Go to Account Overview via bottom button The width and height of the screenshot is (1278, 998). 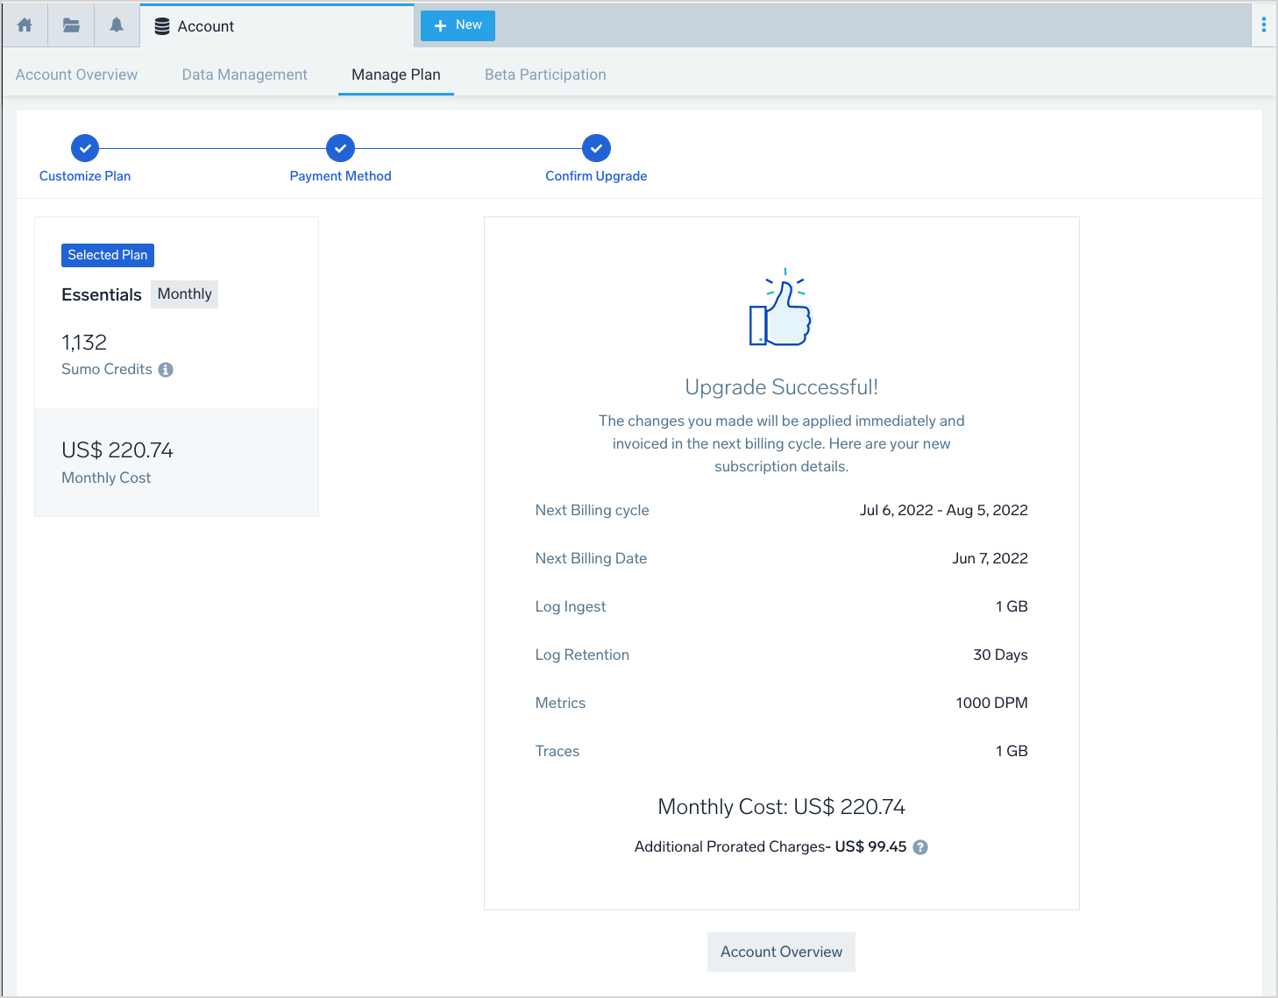[x=781, y=952]
